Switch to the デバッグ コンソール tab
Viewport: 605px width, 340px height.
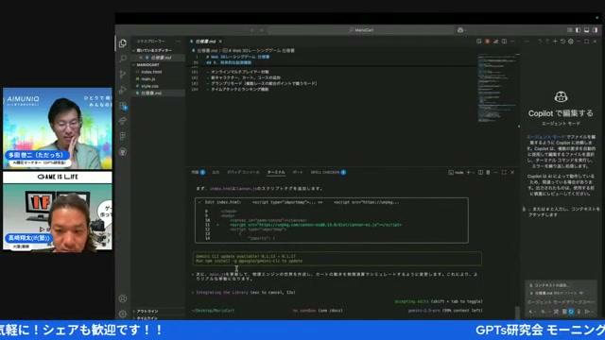243,172
